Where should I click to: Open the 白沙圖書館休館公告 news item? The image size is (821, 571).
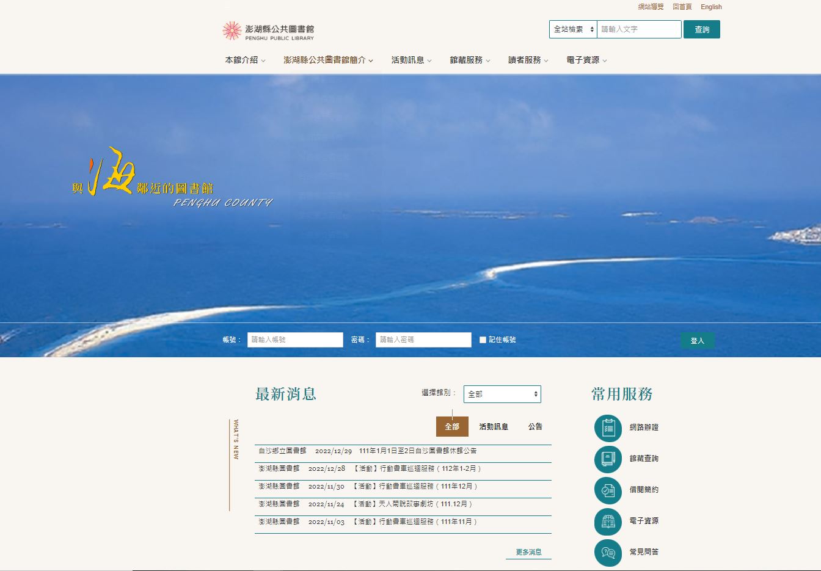(x=418, y=451)
